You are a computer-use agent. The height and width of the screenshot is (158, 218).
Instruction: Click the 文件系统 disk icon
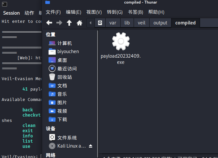pos(52,137)
